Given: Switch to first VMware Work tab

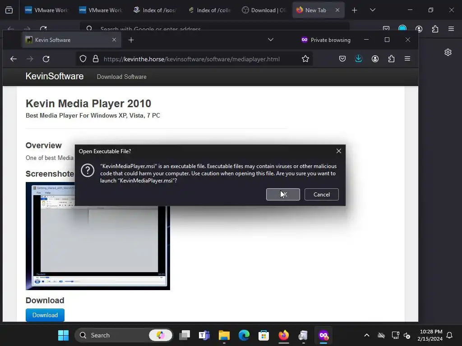Looking at the screenshot, I should click(46, 10).
